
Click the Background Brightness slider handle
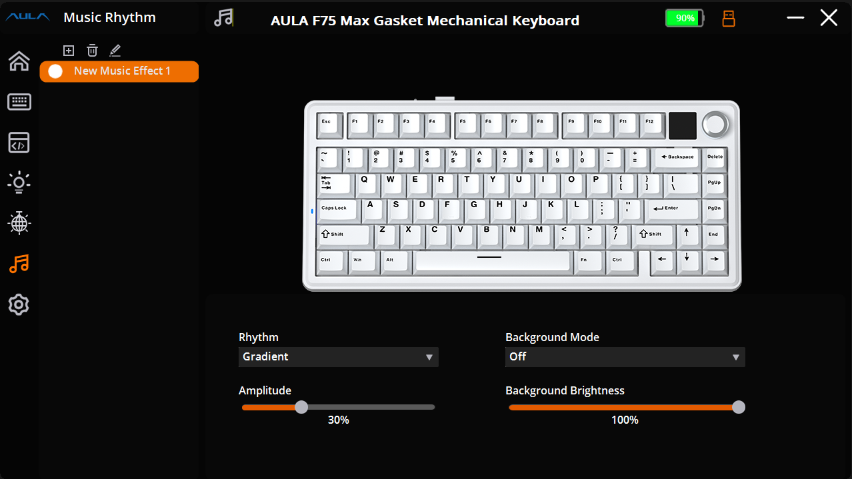point(738,407)
